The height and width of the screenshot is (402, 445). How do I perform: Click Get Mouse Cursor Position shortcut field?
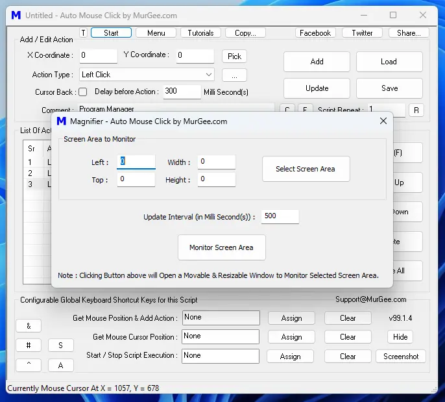[221, 336]
